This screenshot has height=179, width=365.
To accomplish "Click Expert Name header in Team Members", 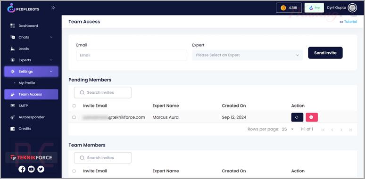I will 166,171.
